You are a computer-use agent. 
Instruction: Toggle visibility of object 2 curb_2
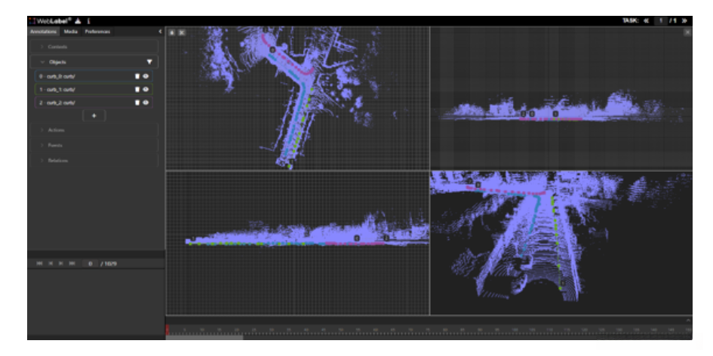[146, 103]
